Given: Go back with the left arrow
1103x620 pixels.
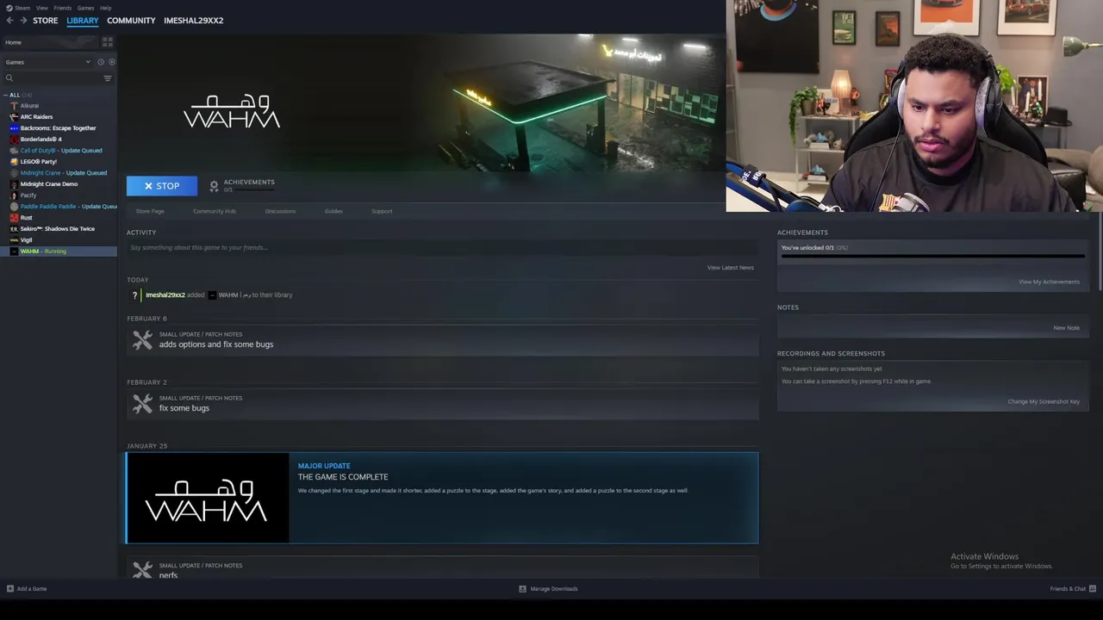Looking at the screenshot, I should (9, 20).
